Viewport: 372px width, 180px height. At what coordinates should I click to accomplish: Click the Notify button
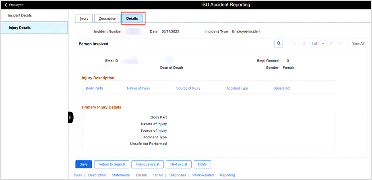(x=203, y=164)
